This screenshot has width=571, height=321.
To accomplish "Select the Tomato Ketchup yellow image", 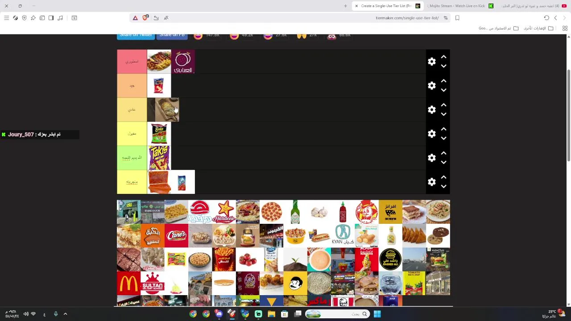I will pyautogui.click(x=414, y=284).
